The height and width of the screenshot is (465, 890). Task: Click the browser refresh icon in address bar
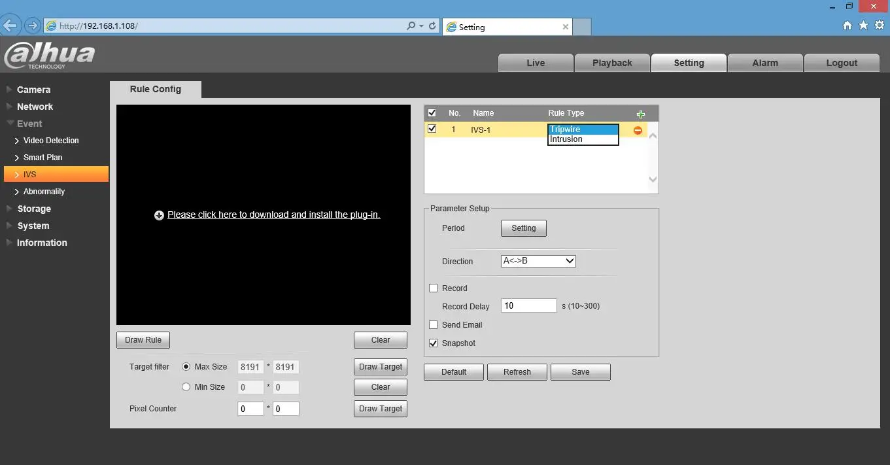click(432, 26)
